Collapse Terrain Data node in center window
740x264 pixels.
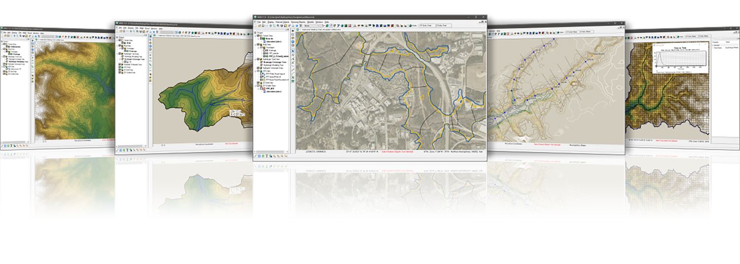tap(255, 35)
